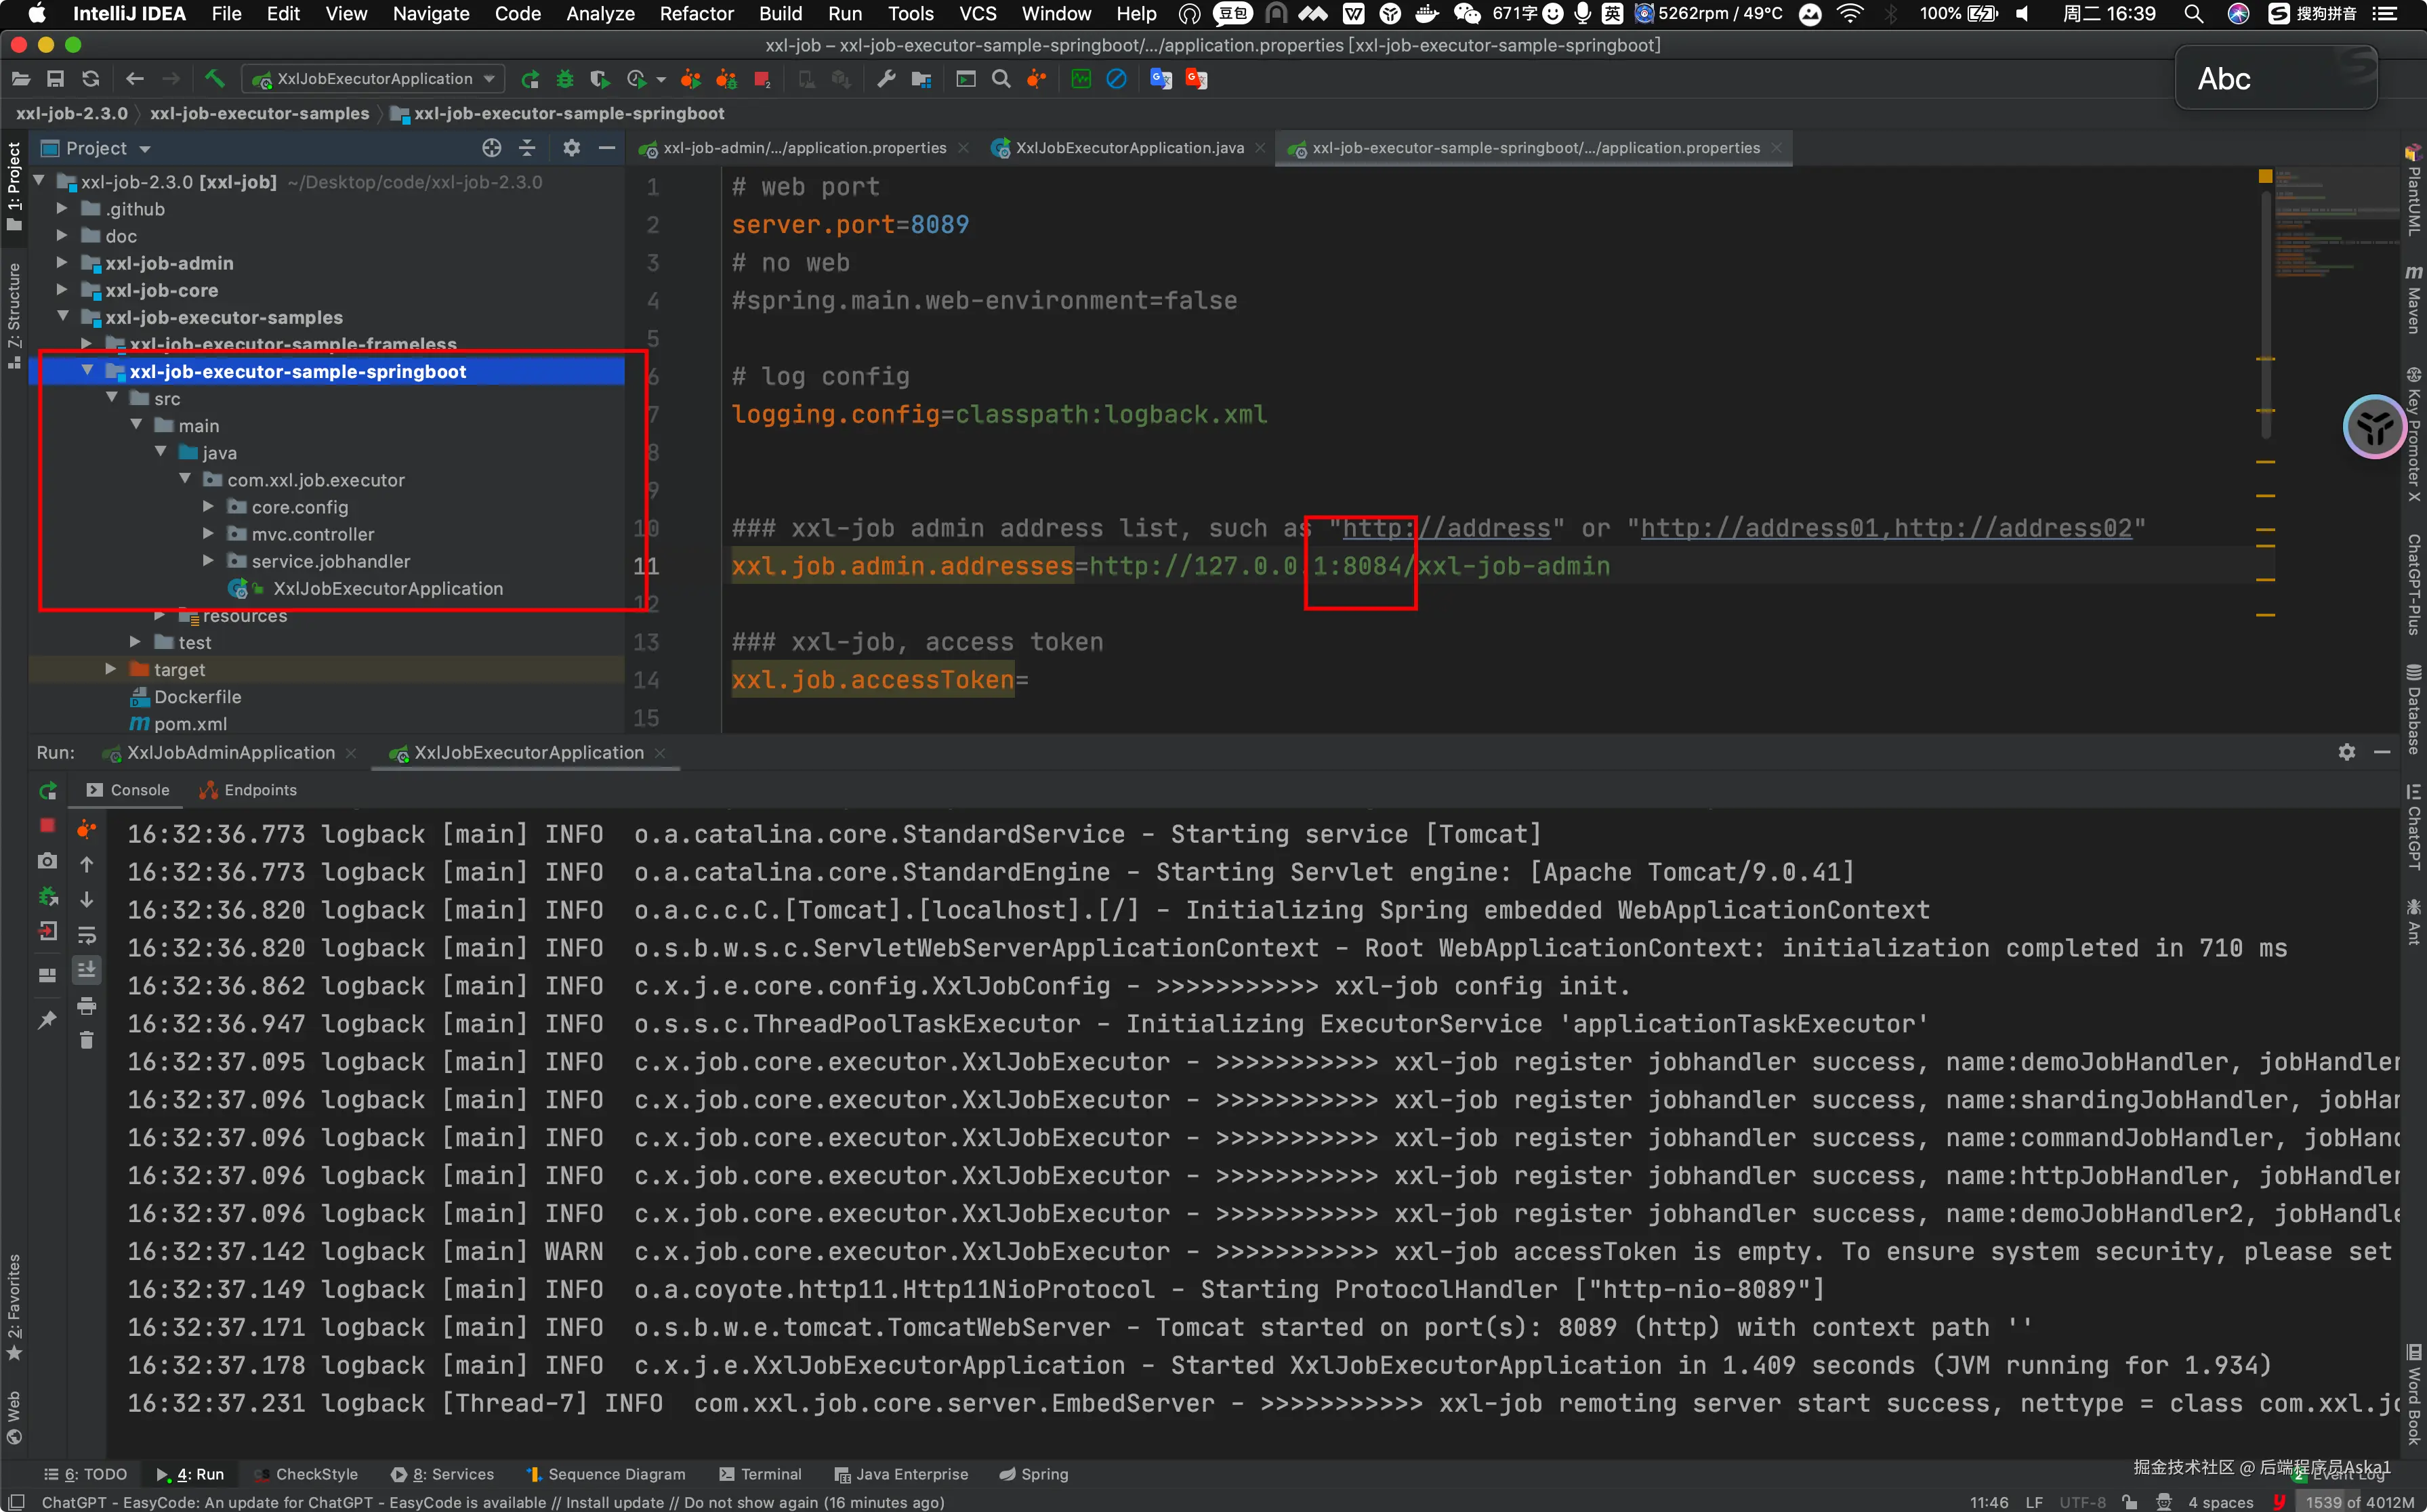This screenshot has width=2427, height=1512.
Task: Expand the target folder
Action: 111,668
